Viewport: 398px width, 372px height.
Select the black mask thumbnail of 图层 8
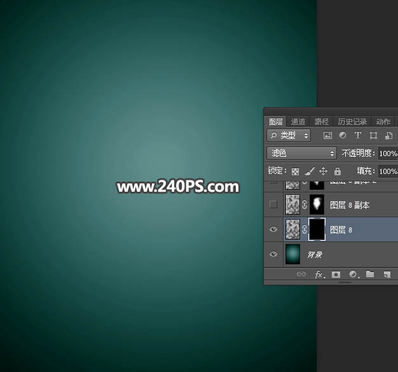pos(317,229)
